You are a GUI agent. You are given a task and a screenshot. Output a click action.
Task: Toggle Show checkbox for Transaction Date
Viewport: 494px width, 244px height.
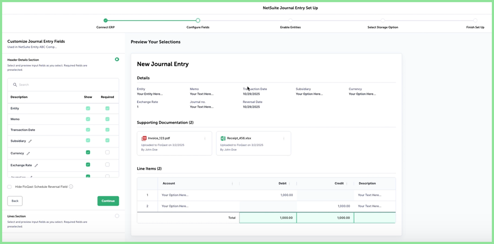pyautogui.click(x=88, y=130)
